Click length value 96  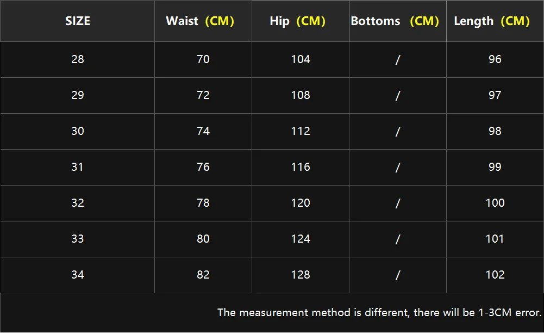[495, 59]
